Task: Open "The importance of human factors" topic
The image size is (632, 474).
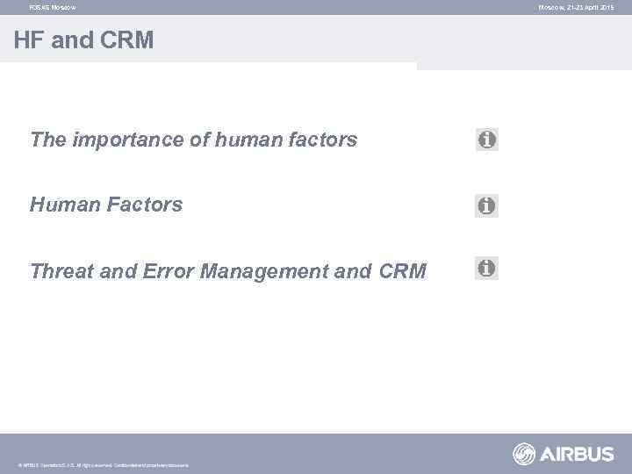Action: coord(193,140)
